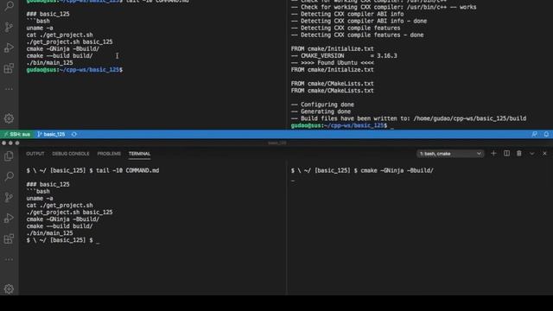This screenshot has height=311, width=553.
Task: Open Source Control in the upper window
Action: click(x=9, y=27)
